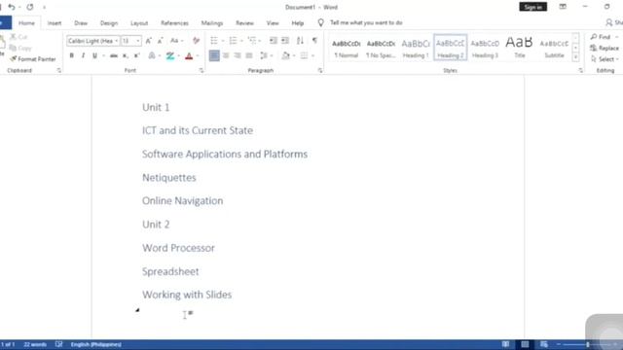Click the 22 words count in status bar

tap(35, 344)
